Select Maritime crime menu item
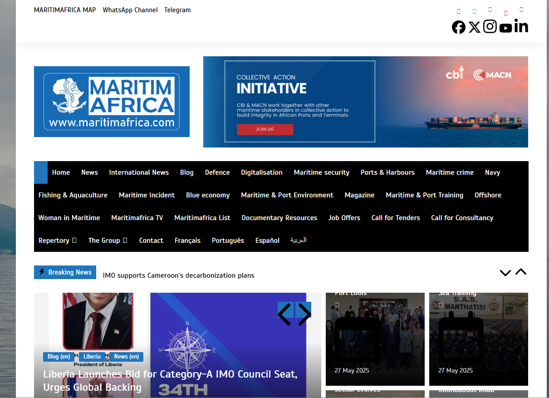Image resolution: width=549 pixels, height=398 pixels. pyautogui.click(x=450, y=172)
